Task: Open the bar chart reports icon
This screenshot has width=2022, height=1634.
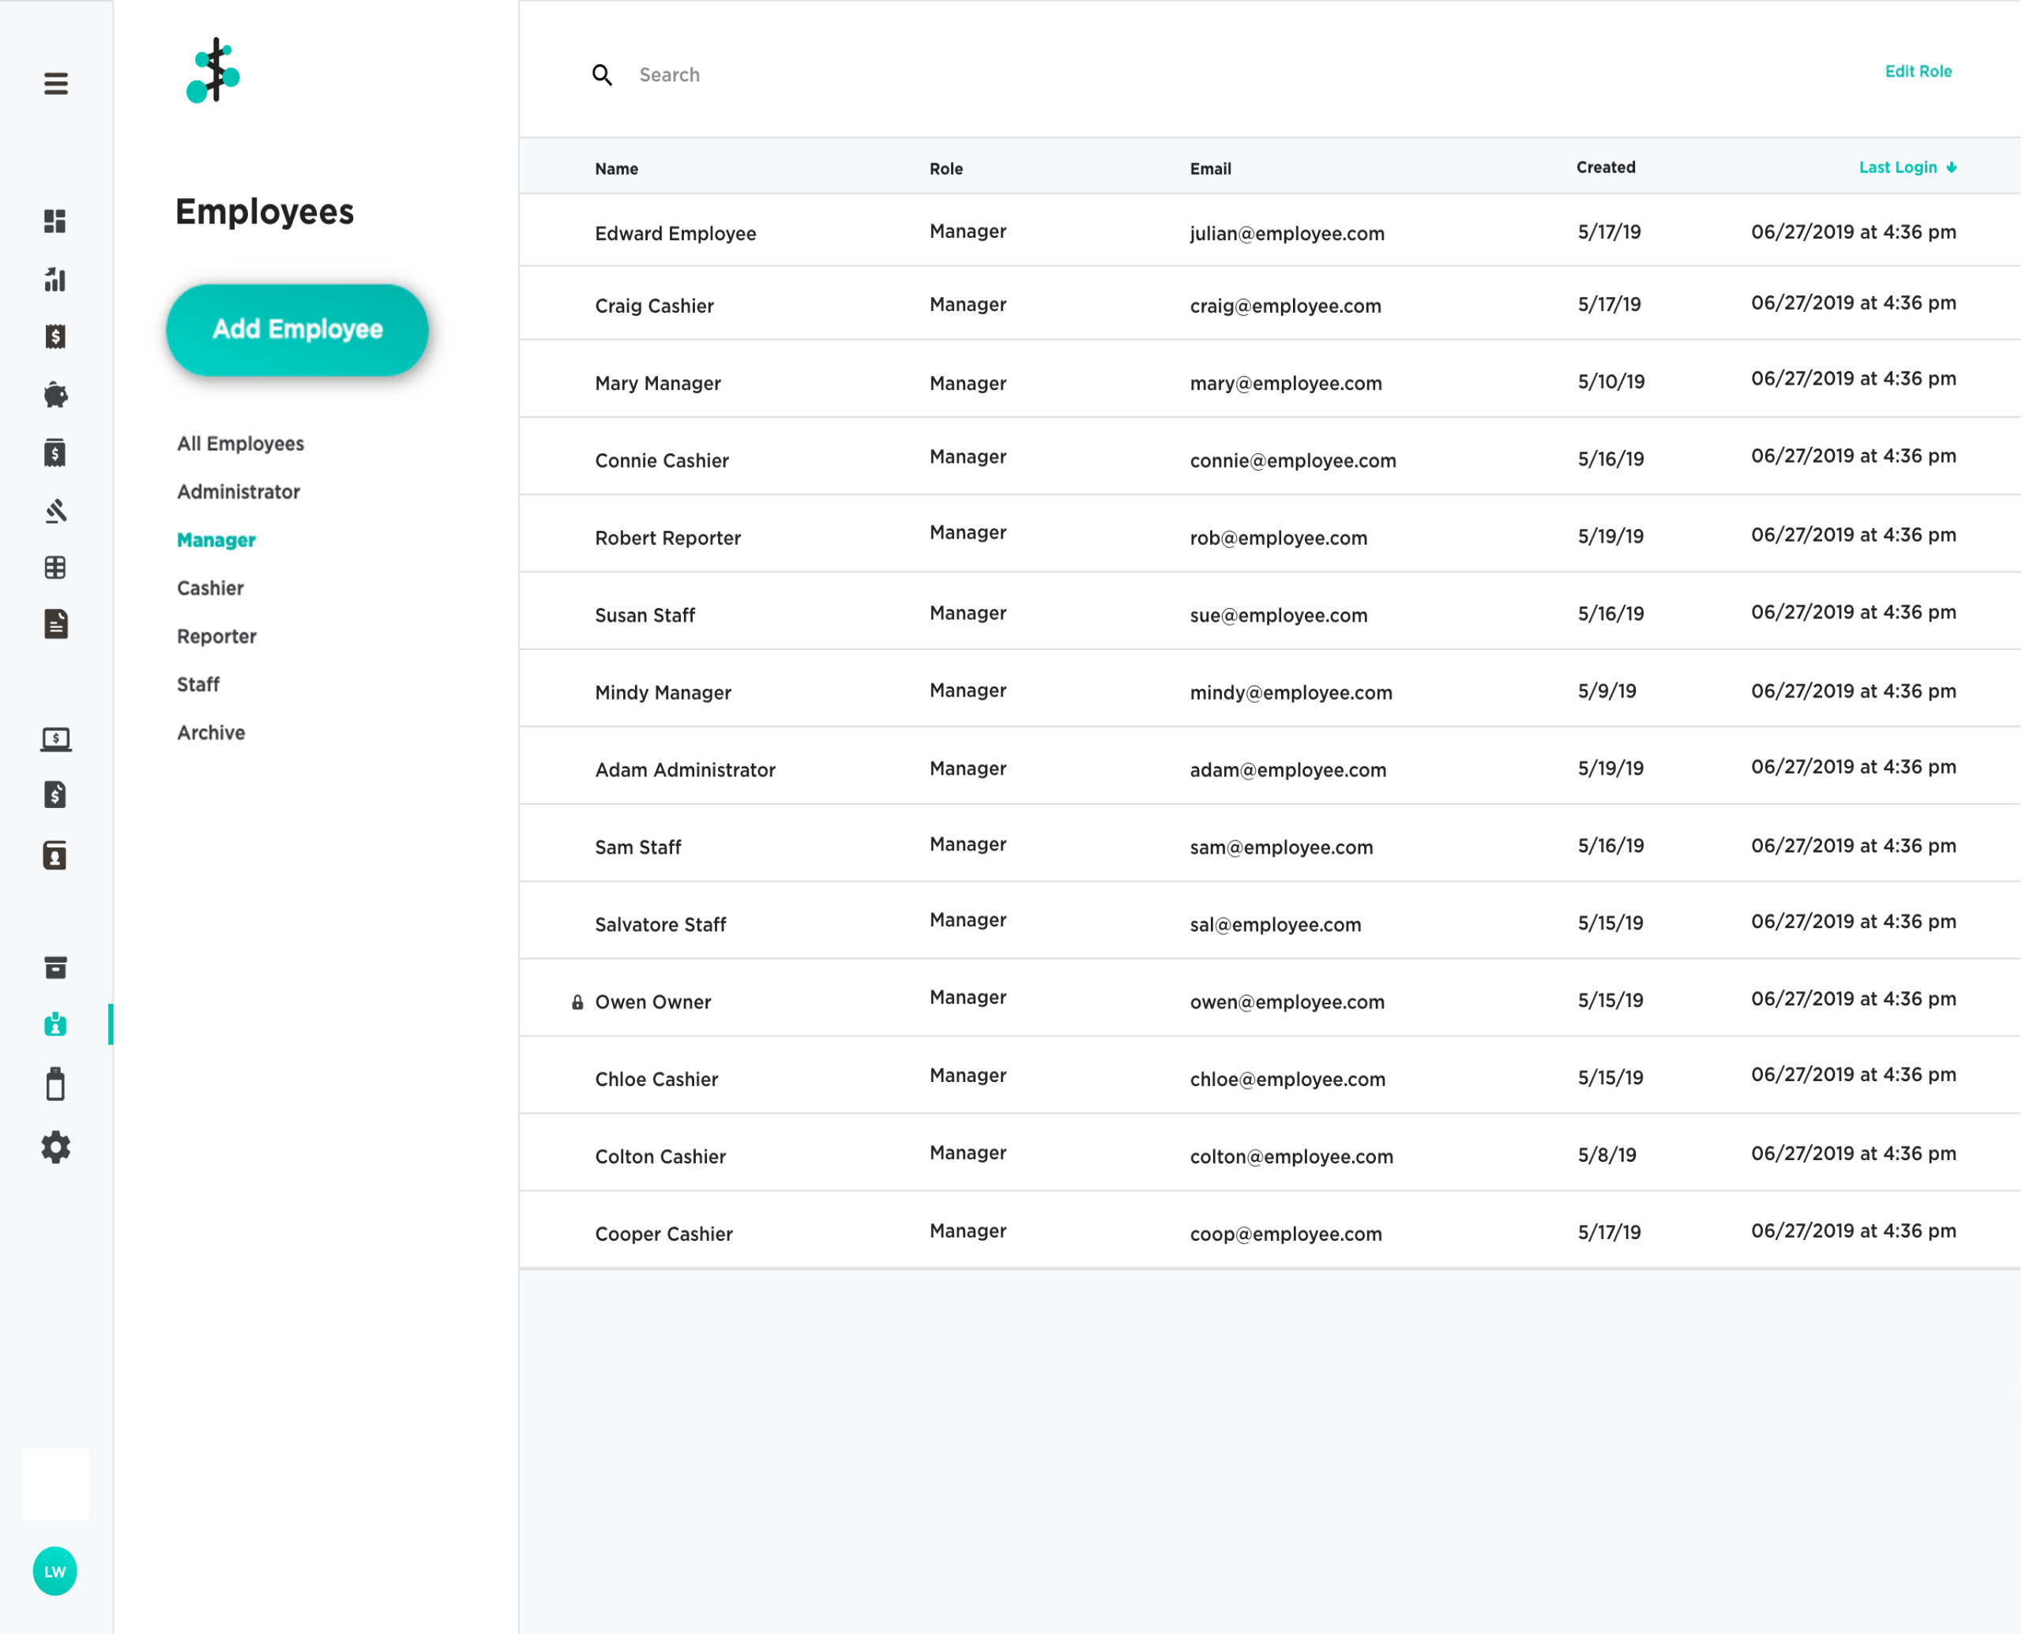Action: 55,279
